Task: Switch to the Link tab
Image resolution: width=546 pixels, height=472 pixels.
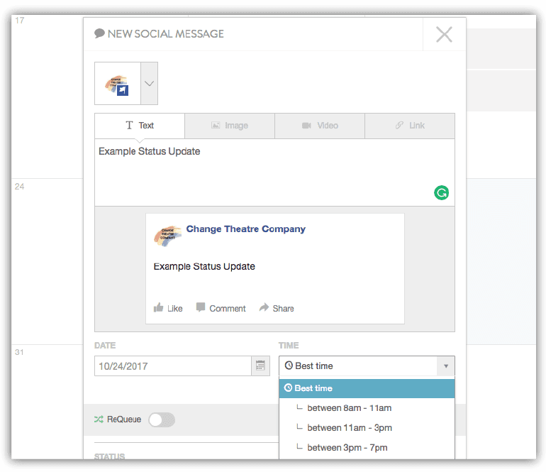Action: pyautogui.click(x=410, y=126)
